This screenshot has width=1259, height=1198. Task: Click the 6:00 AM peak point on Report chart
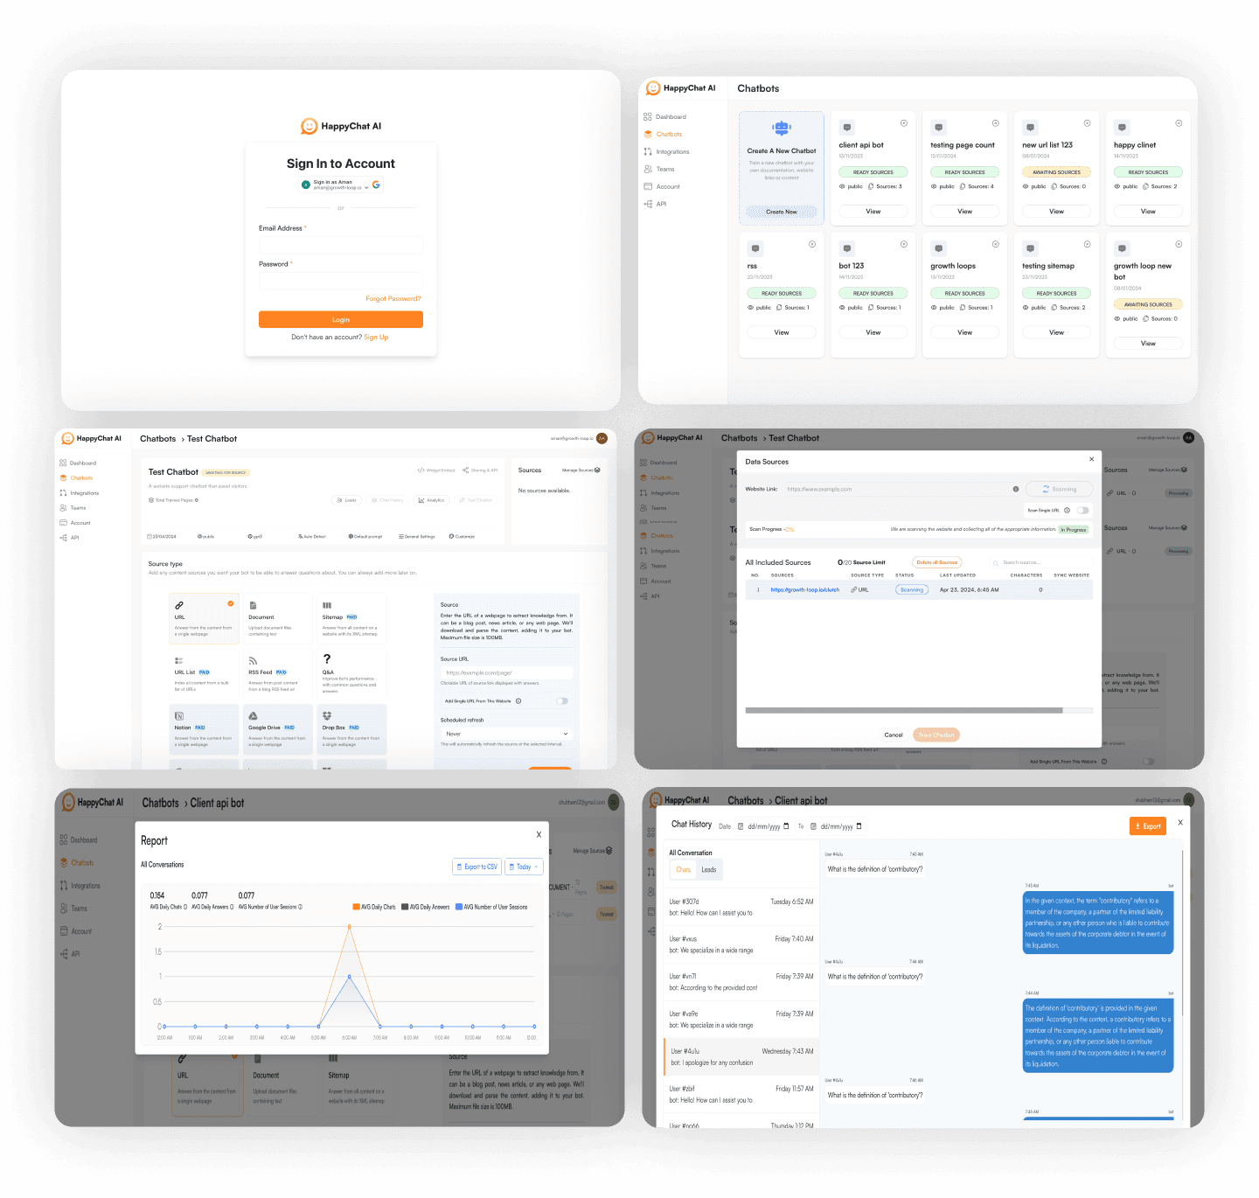pos(350,927)
